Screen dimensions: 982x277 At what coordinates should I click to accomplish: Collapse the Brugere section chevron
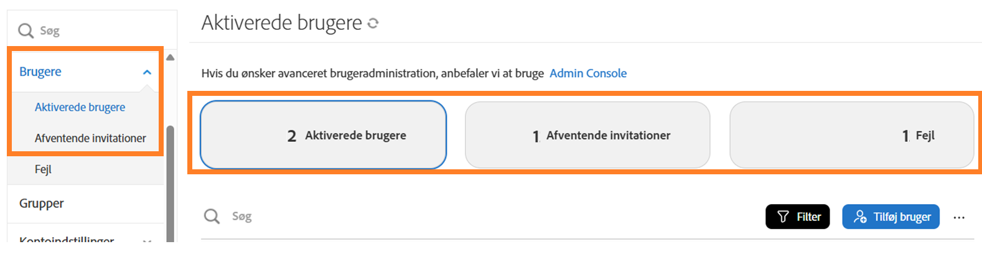147,72
